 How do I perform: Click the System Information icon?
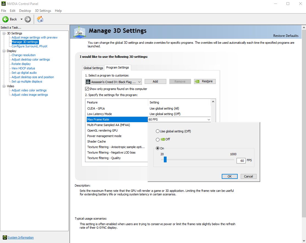(x=5, y=237)
